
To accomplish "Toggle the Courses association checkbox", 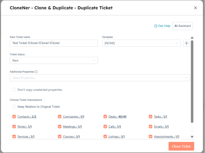I will click(60, 137).
